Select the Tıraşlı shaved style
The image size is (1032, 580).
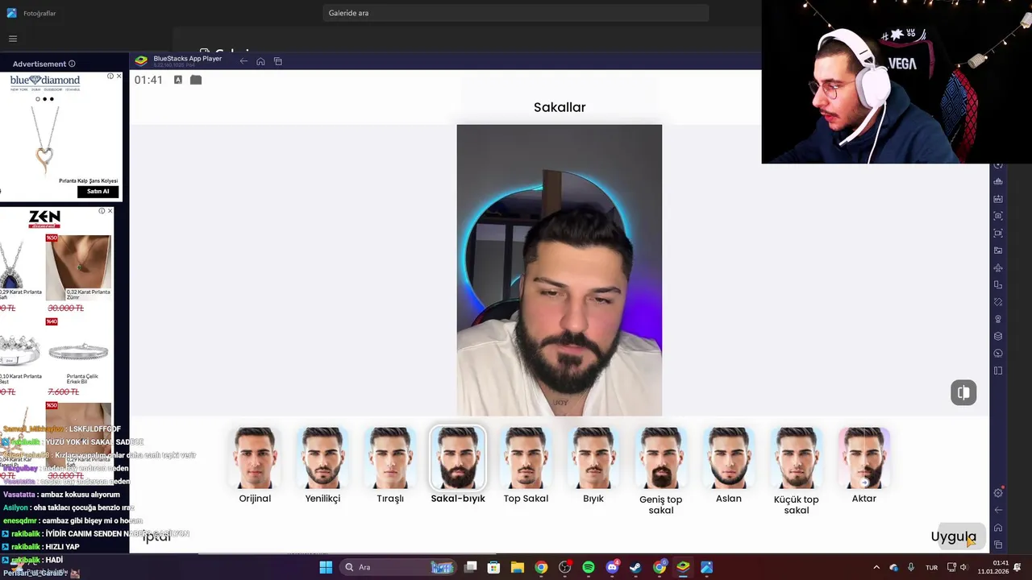pyautogui.click(x=390, y=458)
